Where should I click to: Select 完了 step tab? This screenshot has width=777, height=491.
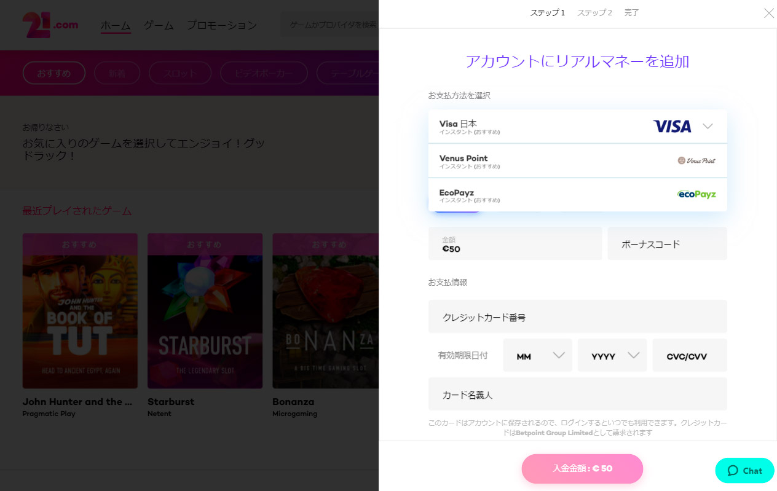632,13
